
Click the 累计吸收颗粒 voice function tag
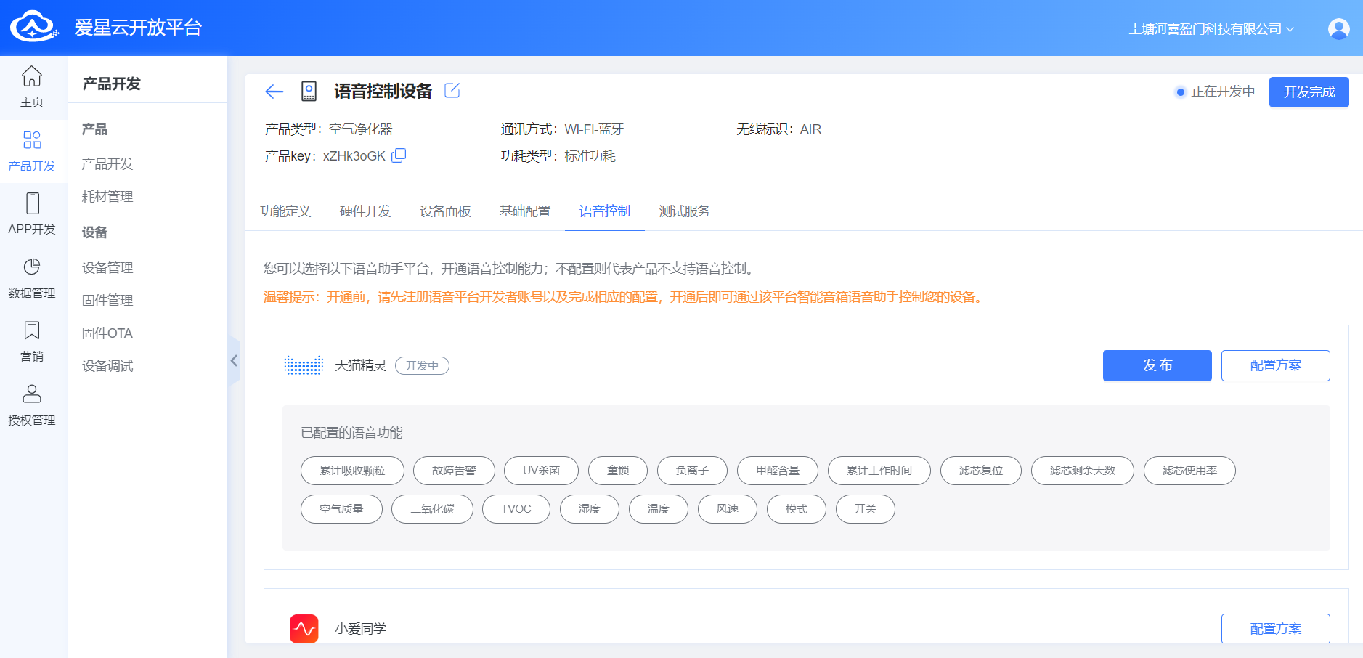pyautogui.click(x=352, y=471)
